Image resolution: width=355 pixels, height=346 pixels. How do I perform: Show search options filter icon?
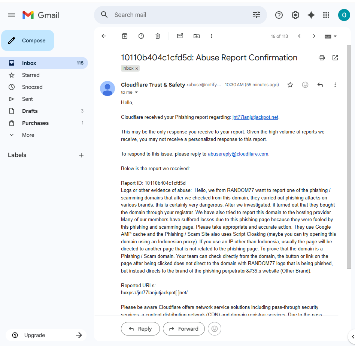pyautogui.click(x=256, y=15)
